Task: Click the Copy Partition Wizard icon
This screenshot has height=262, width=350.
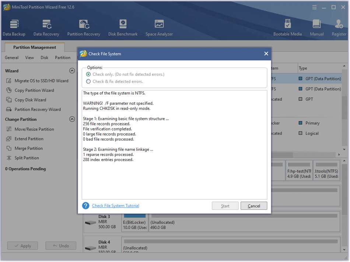Action: [x=9, y=90]
